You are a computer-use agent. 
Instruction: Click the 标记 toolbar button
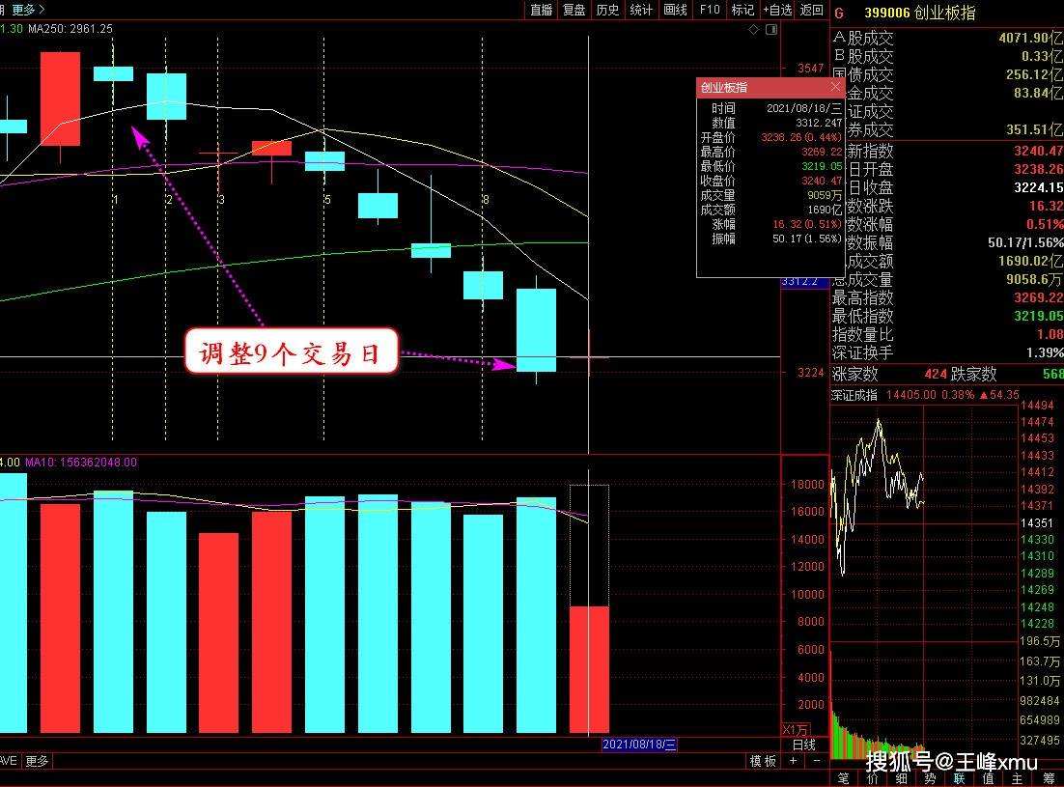click(743, 10)
